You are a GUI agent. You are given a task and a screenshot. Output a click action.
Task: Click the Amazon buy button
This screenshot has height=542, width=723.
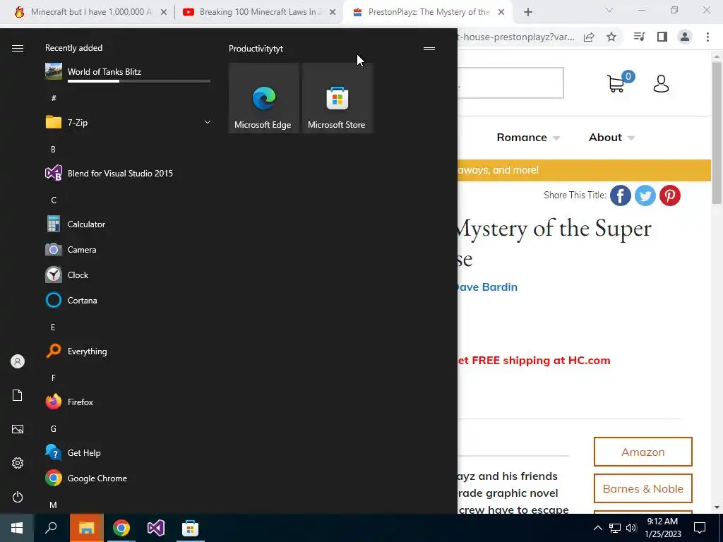pyautogui.click(x=643, y=452)
